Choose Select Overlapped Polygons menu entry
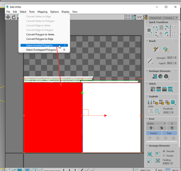181x171 pixels. pos(44,50)
